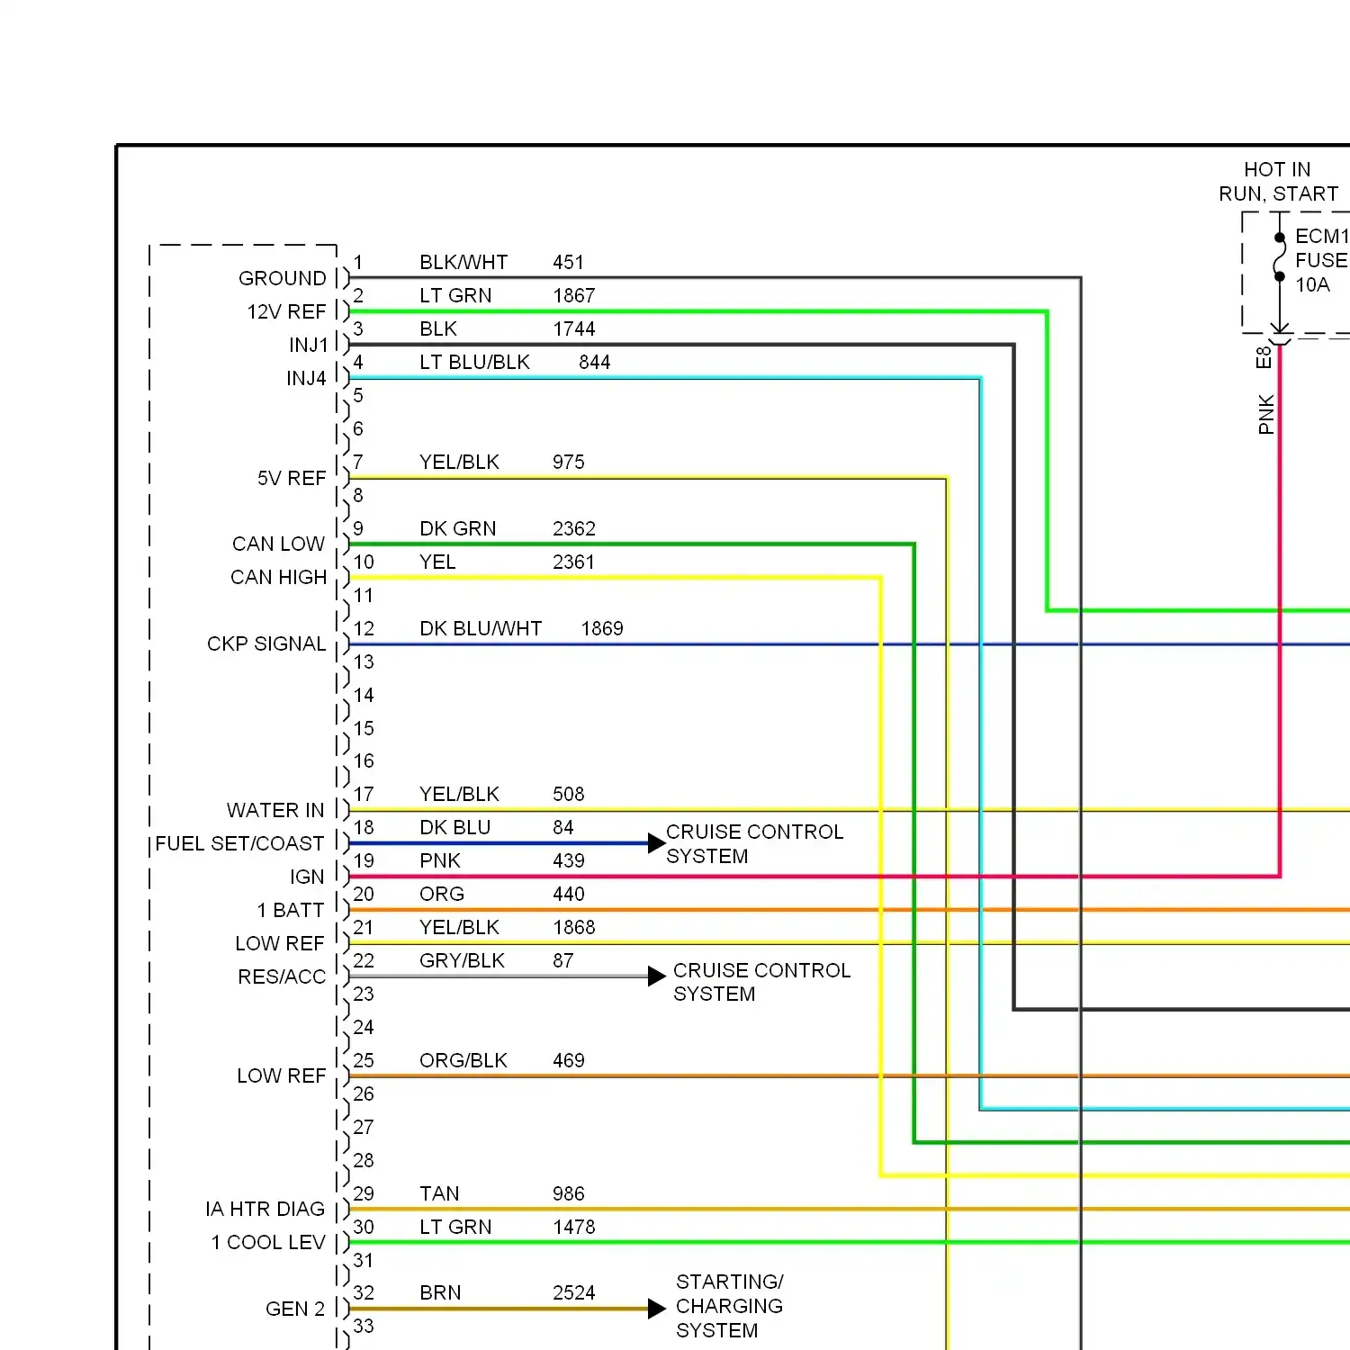
Task: Select STARTING/CHARGING SYSTEM reference text
Action: (x=729, y=1306)
